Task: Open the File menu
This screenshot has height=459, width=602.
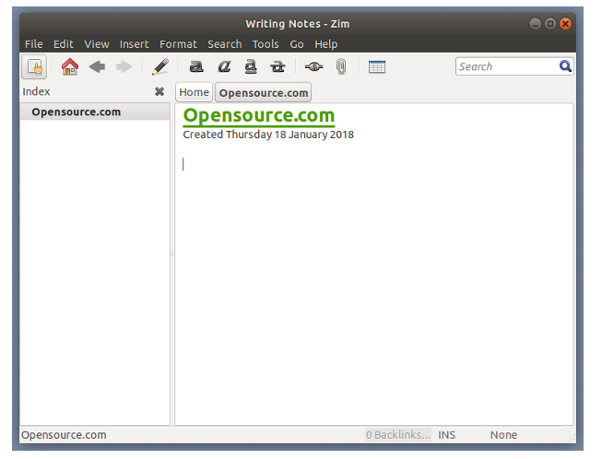Action: click(x=34, y=44)
